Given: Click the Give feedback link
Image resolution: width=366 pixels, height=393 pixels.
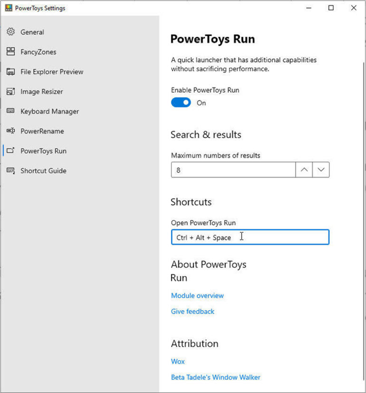Looking at the screenshot, I should pos(192,312).
